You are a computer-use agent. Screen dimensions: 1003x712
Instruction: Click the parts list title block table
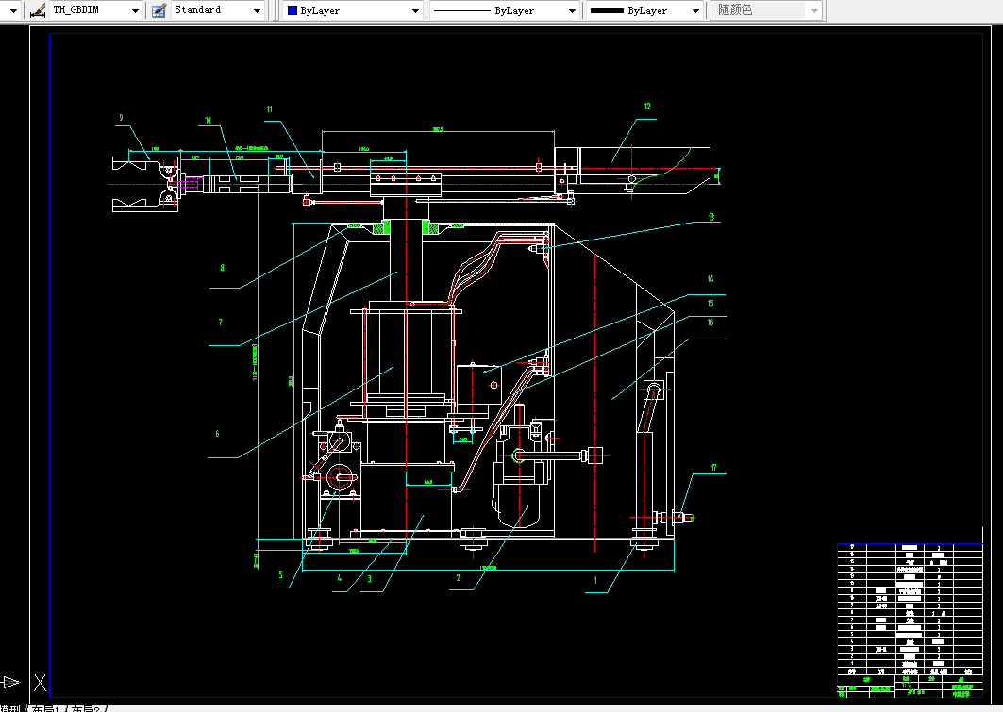click(910, 620)
